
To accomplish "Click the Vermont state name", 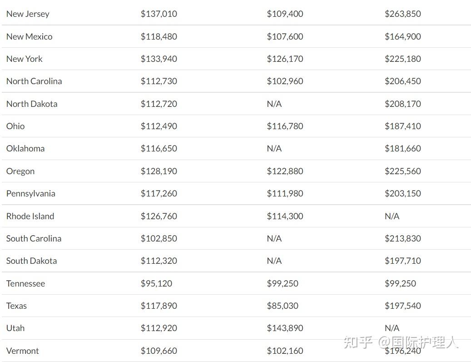I will [22, 351].
